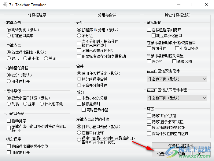This screenshot has height=161, width=214.
Task: Click the 7+ Taskbar Tweaker title icon
Action: [x=5, y=5]
